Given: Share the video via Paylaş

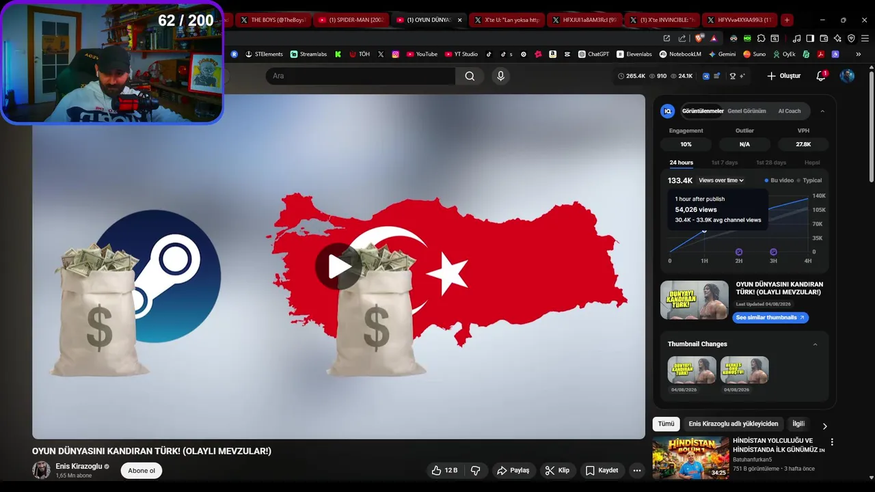Looking at the screenshot, I should (x=513, y=470).
